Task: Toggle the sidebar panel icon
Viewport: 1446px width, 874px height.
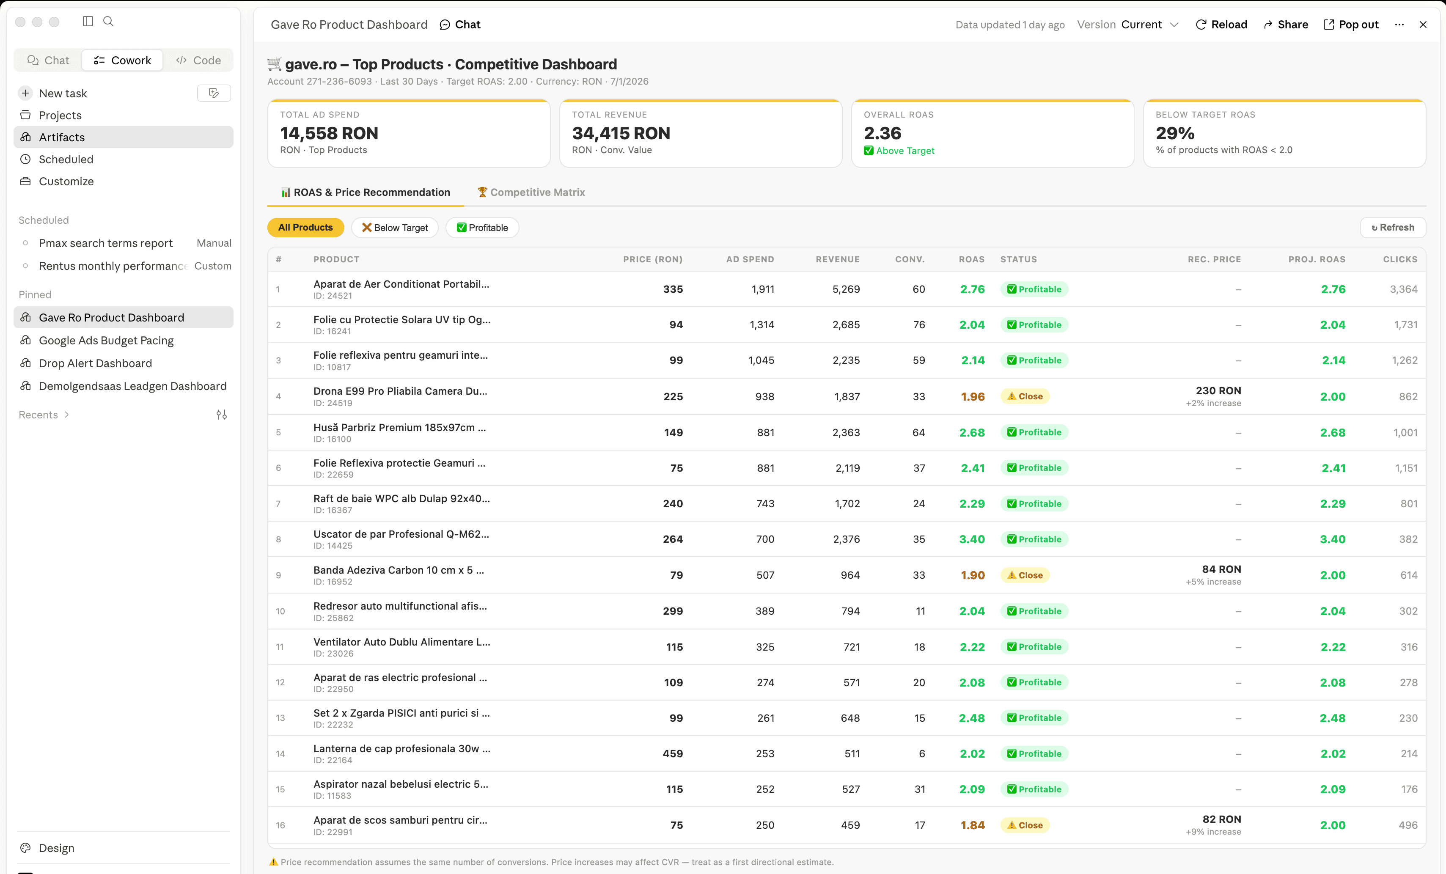Action: [88, 21]
